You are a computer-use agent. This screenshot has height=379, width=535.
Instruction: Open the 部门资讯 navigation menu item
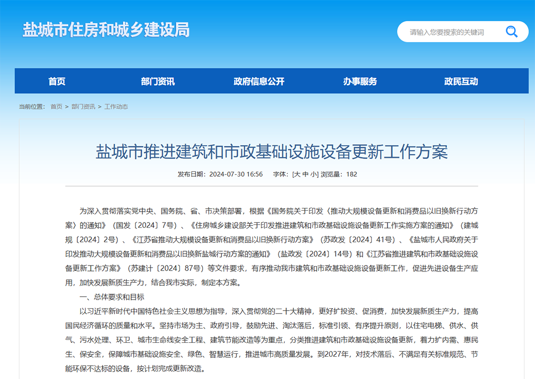(x=158, y=81)
